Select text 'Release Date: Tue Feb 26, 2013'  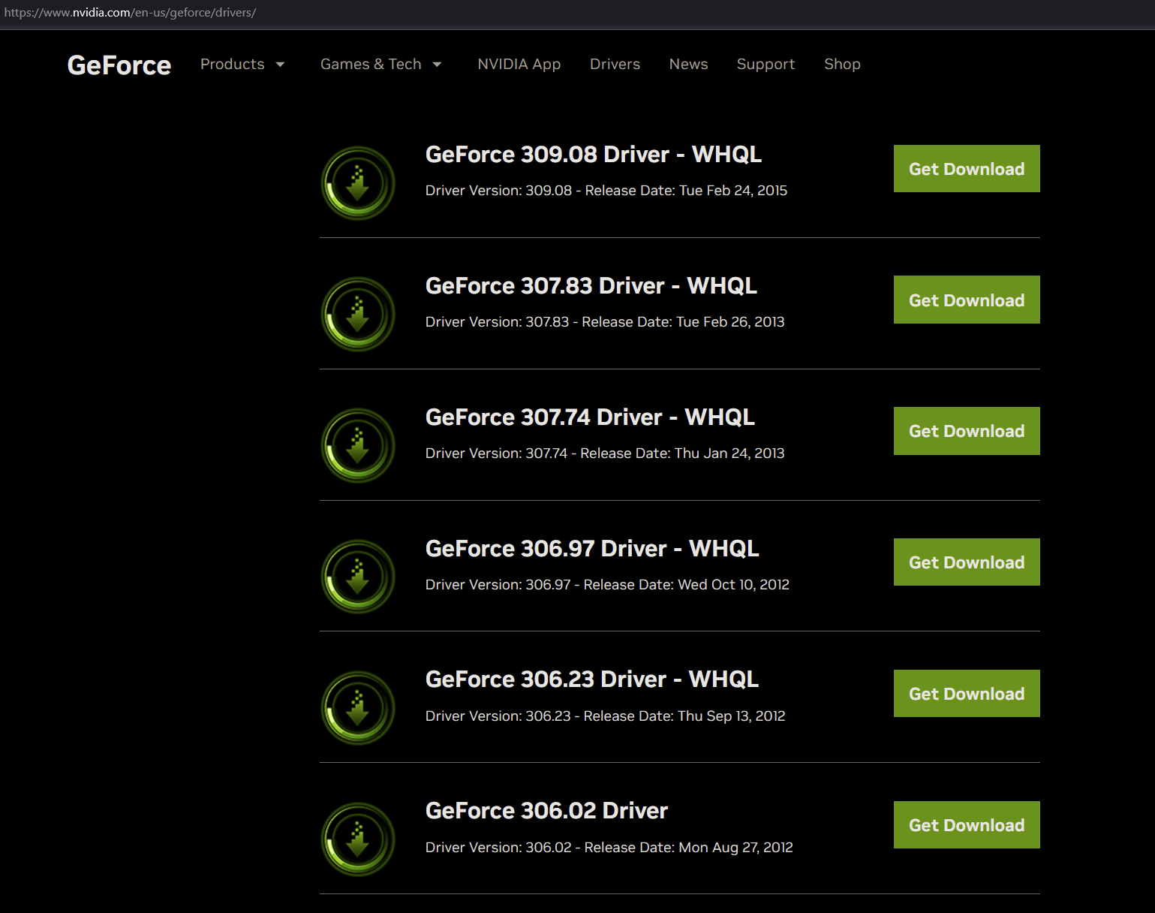point(683,322)
